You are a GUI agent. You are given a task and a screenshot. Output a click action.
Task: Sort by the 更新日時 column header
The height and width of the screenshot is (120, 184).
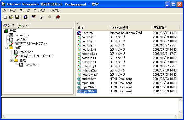[x=165, y=28]
